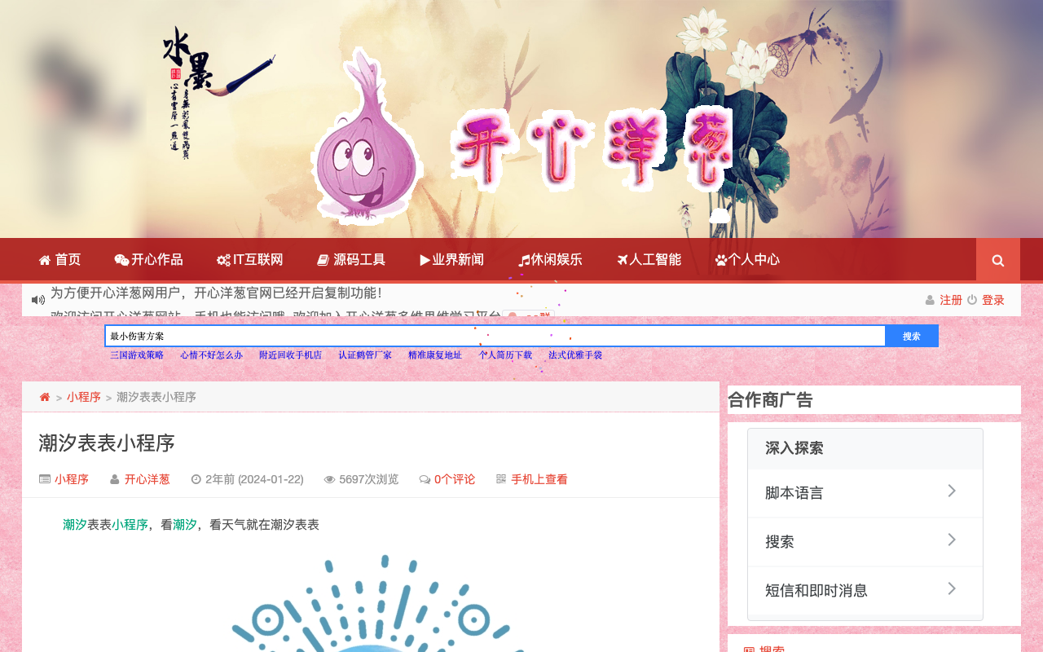Click the 小程序 category link under title

[x=72, y=479]
